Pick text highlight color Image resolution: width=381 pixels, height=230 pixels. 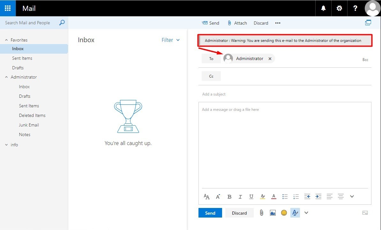(x=262, y=196)
